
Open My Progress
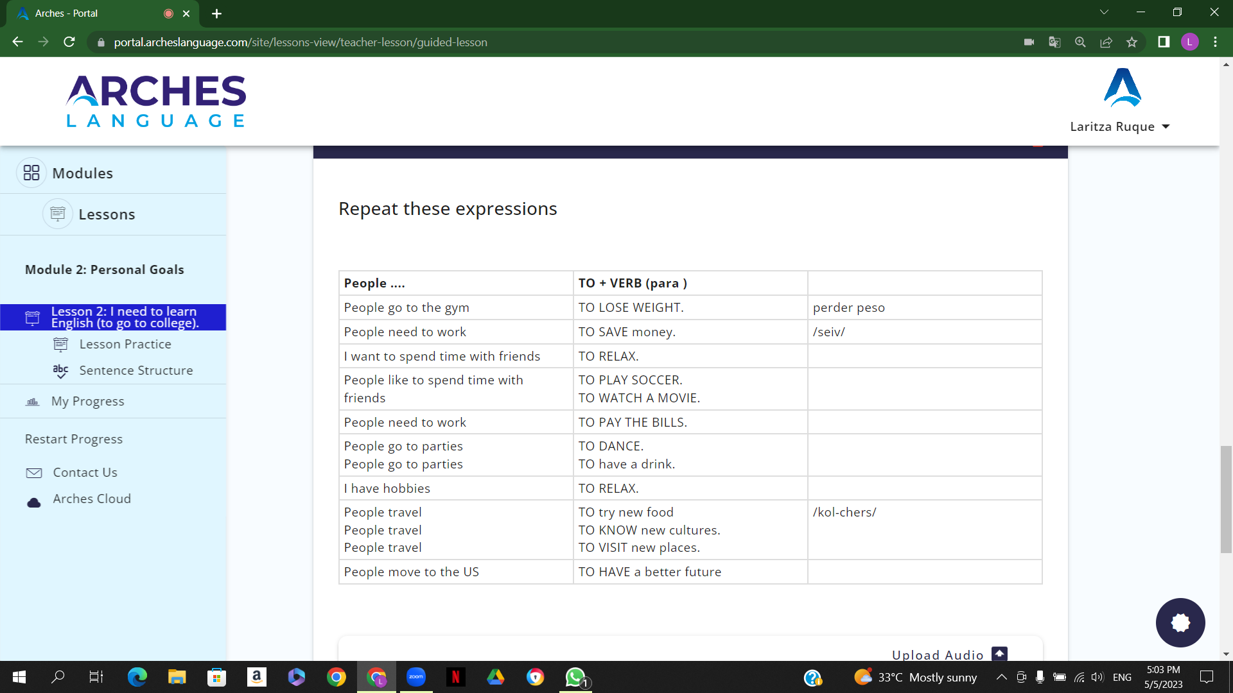tap(88, 401)
